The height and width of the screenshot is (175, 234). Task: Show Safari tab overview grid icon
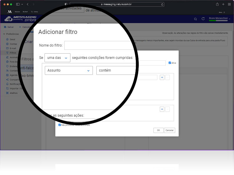point(229,4)
